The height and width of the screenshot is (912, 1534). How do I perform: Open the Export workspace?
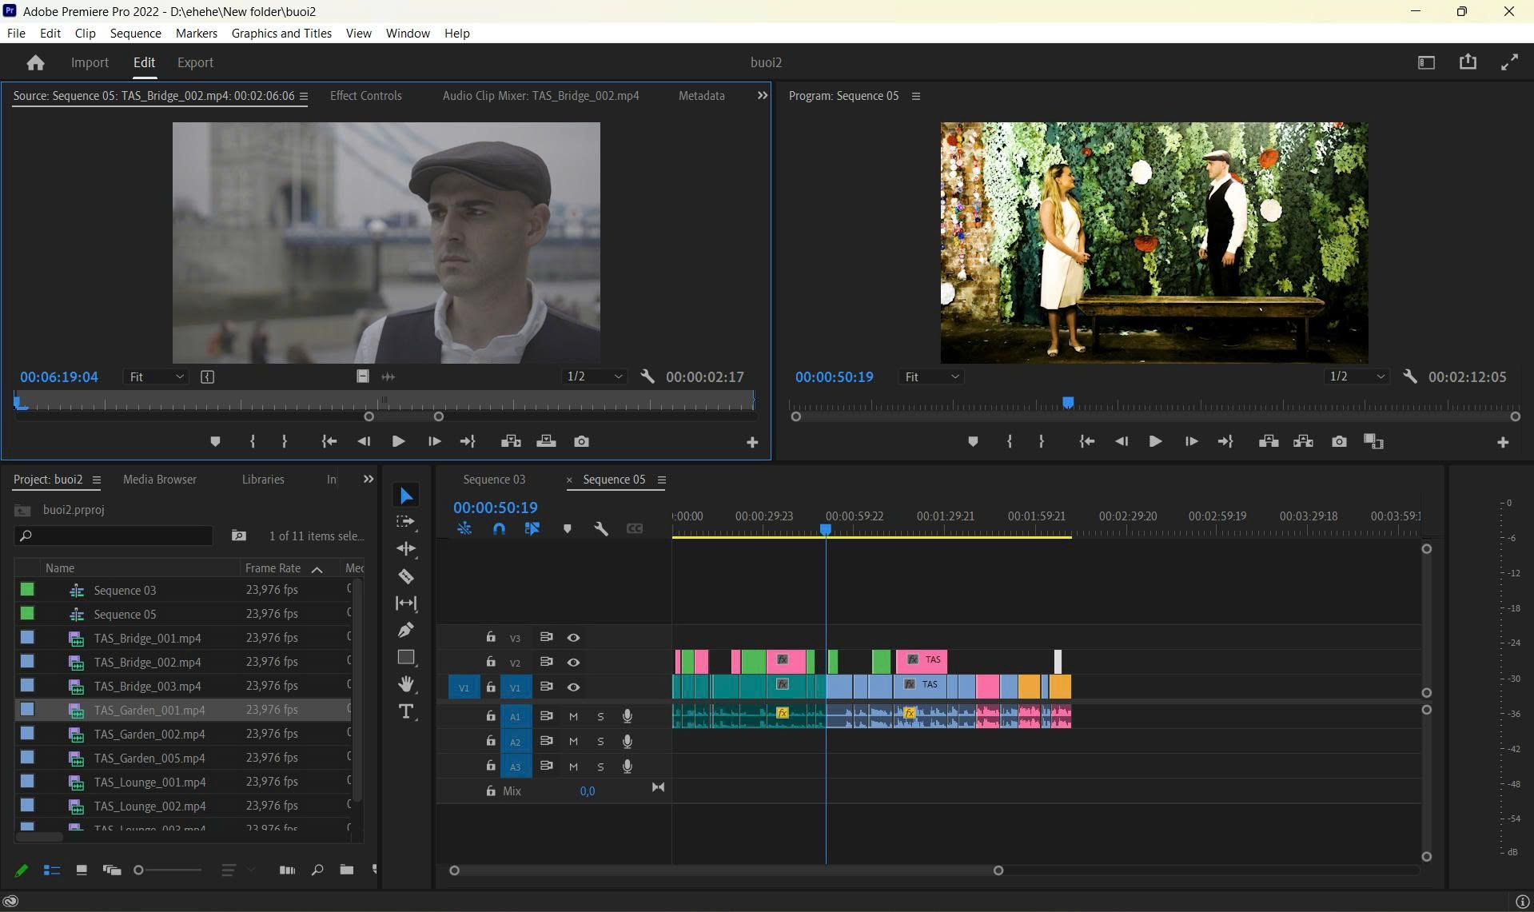tap(195, 62)
